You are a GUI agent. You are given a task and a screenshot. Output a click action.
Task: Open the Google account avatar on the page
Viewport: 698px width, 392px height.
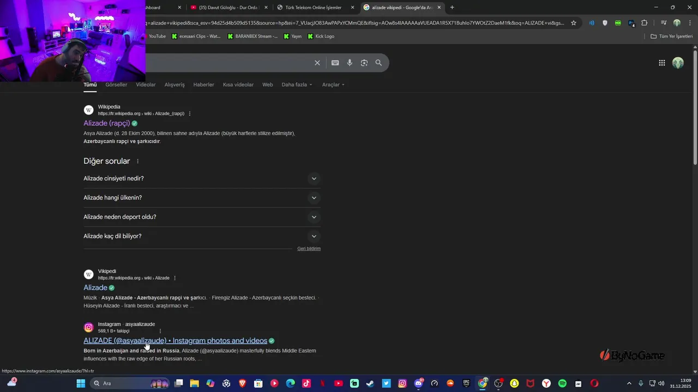coord(678,63)
